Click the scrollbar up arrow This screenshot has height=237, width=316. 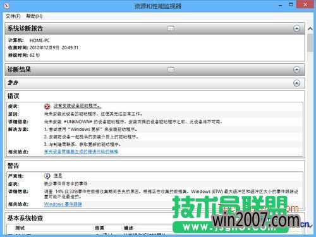click(x=310, y=29)
